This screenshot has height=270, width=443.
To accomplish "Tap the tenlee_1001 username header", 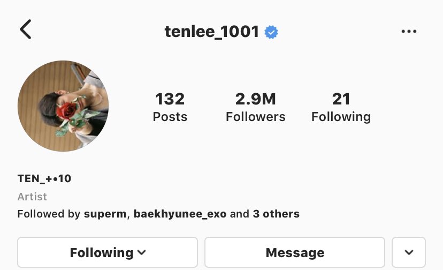I will 212,32.
